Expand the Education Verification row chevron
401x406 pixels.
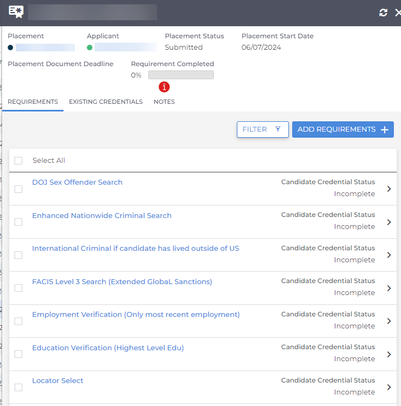click(x=389, y=354)
